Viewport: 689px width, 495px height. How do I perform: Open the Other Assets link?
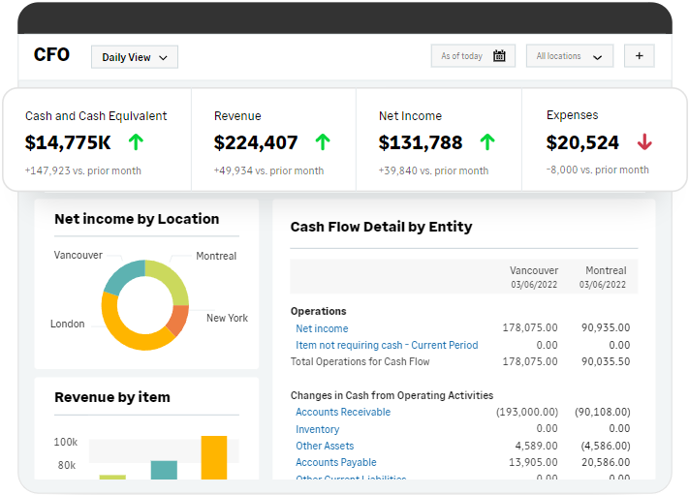pos(325,446)
